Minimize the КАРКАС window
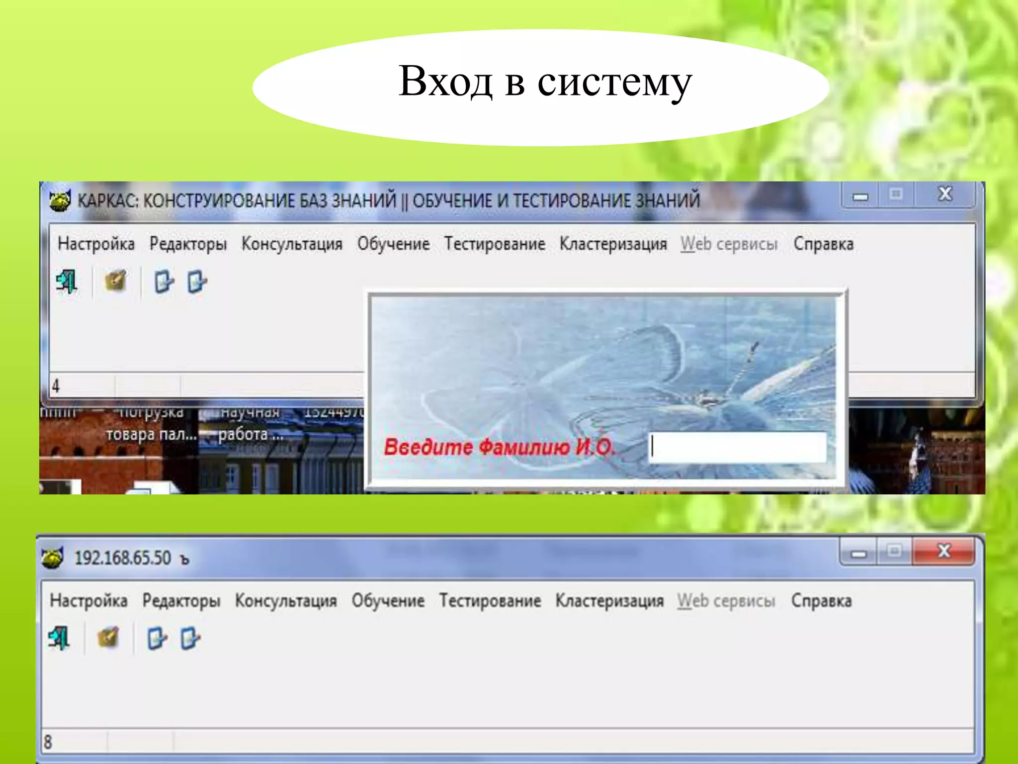Image resolution: width=1018 pixels, height=764 pixels. click(x=859, y=195)
